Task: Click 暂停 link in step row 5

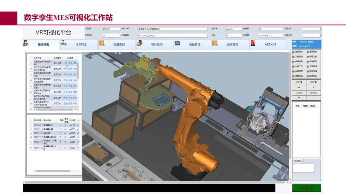Action: click(x=70, y=86)
